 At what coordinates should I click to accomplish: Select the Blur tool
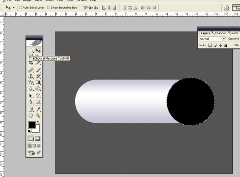31,88
